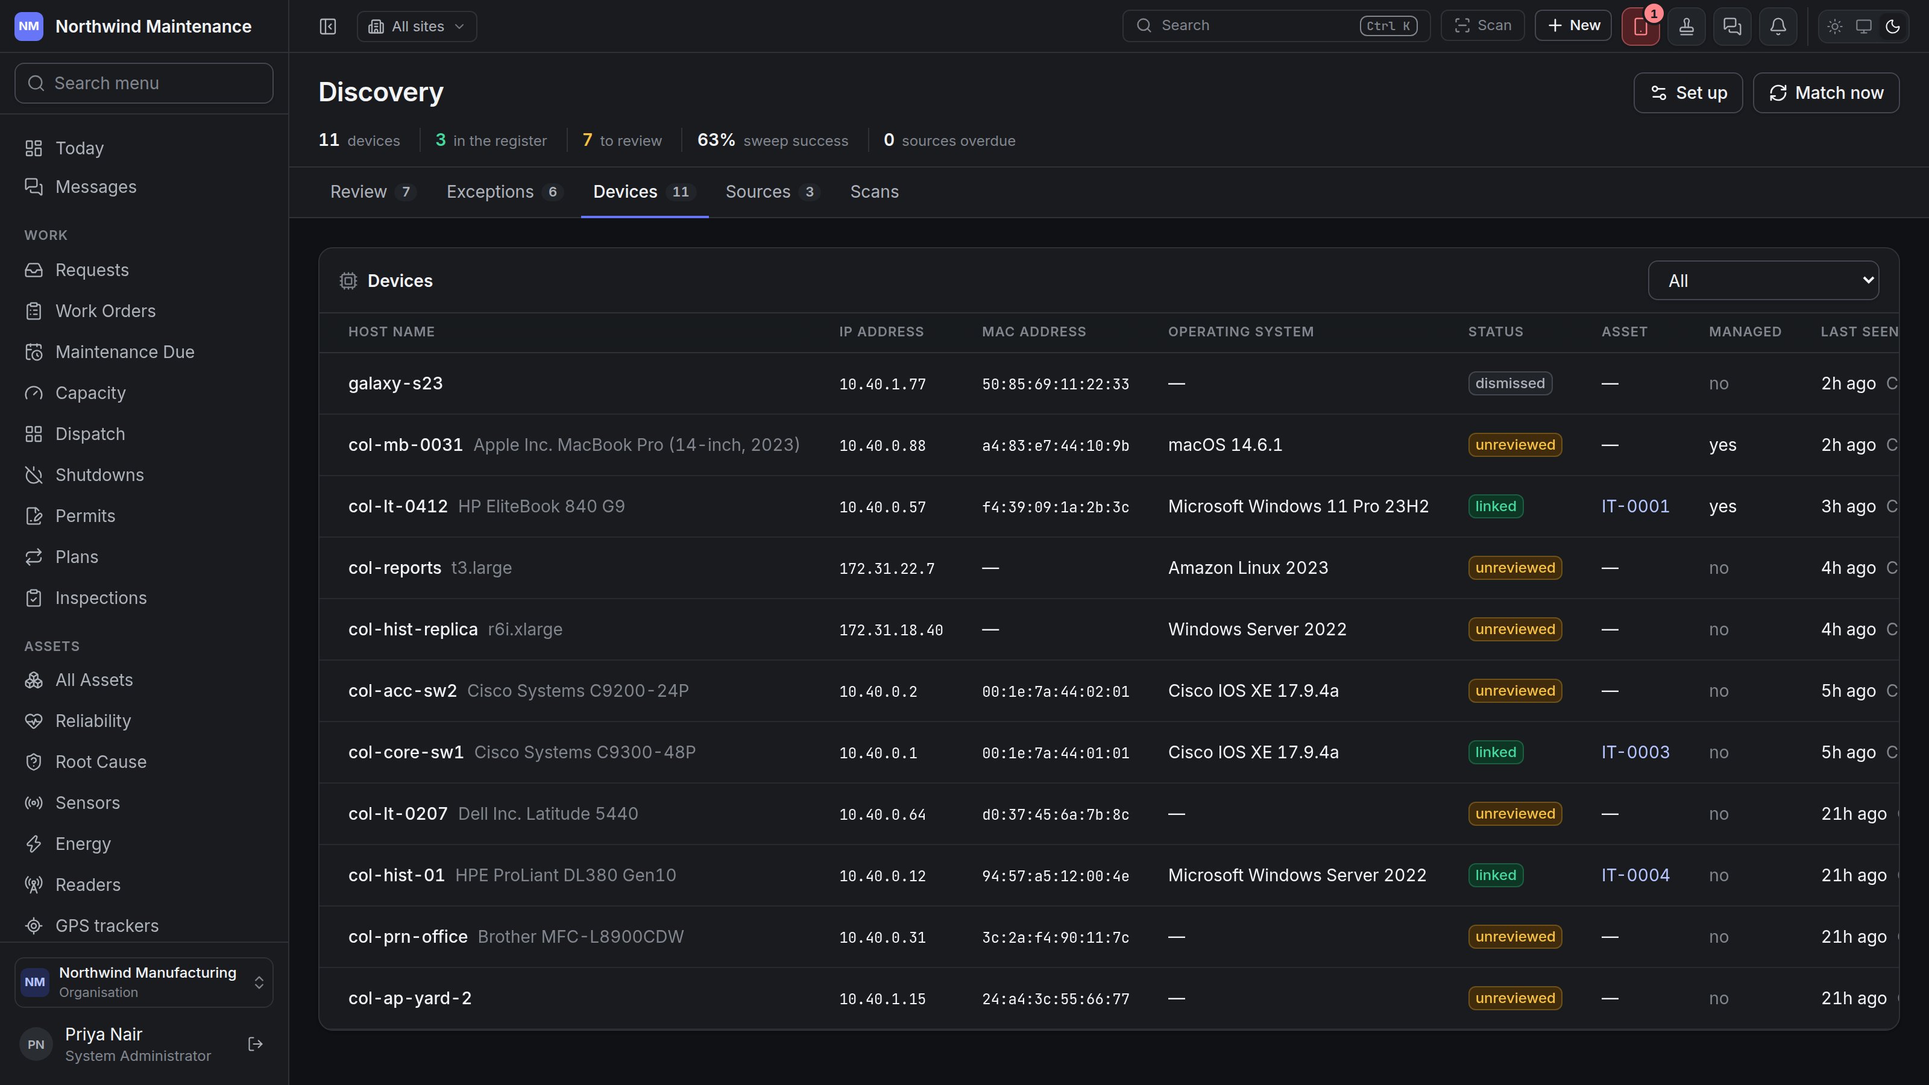Viewport: 1929px width, 1085px height.
Task: Open Sensors page
Action: [x=144, y=803]
